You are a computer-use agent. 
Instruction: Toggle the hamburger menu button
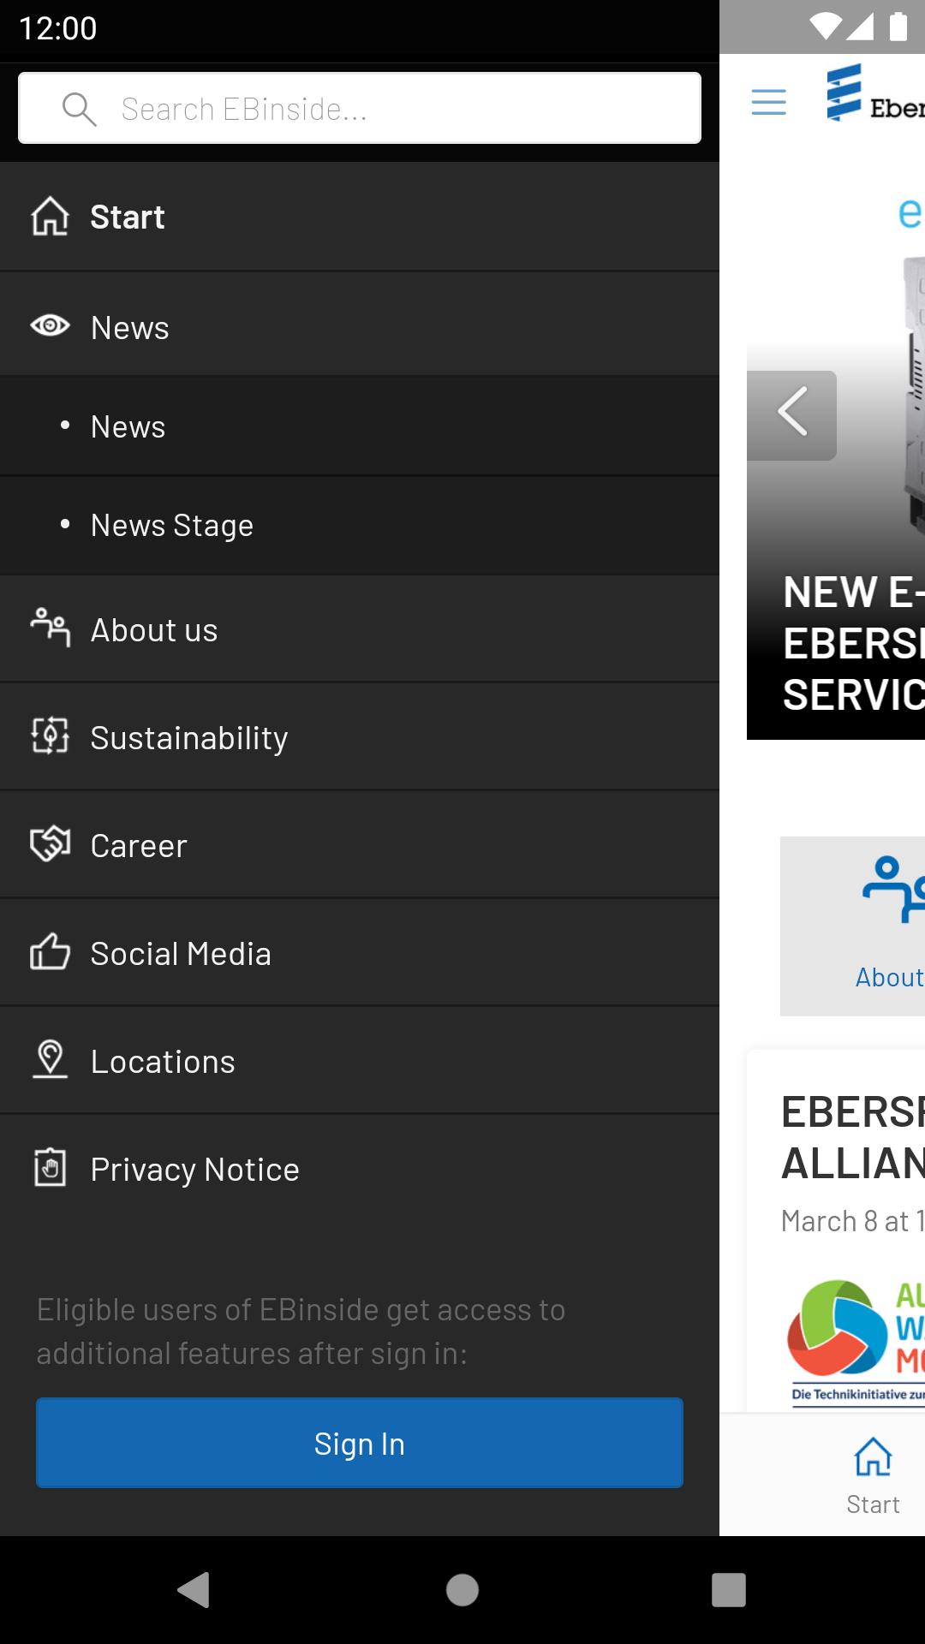coord(768,102)
